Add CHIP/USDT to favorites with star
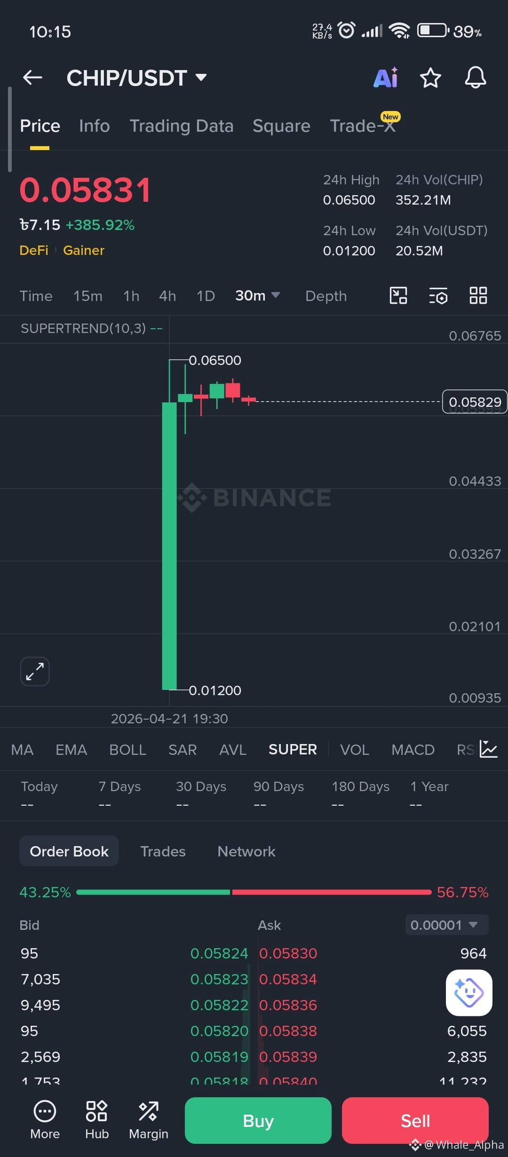This screenshot has height=1157, width=508. tap(430, 78)
